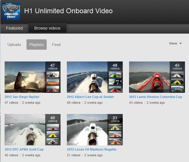The image size is (189, 162).
Task: Click '47 videos' text under San Diego Bayfair
Action: pos(11,103)
